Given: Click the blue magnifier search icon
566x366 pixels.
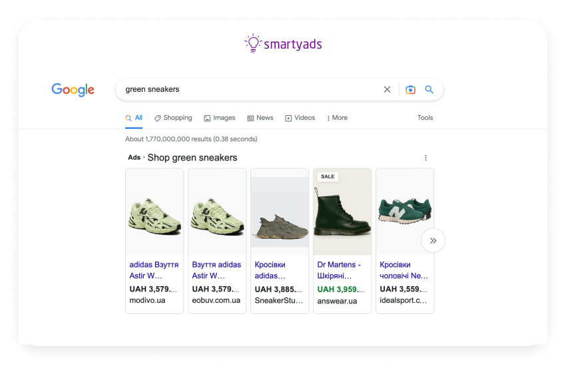Looking at the screenshot, I should click(429, 89).
